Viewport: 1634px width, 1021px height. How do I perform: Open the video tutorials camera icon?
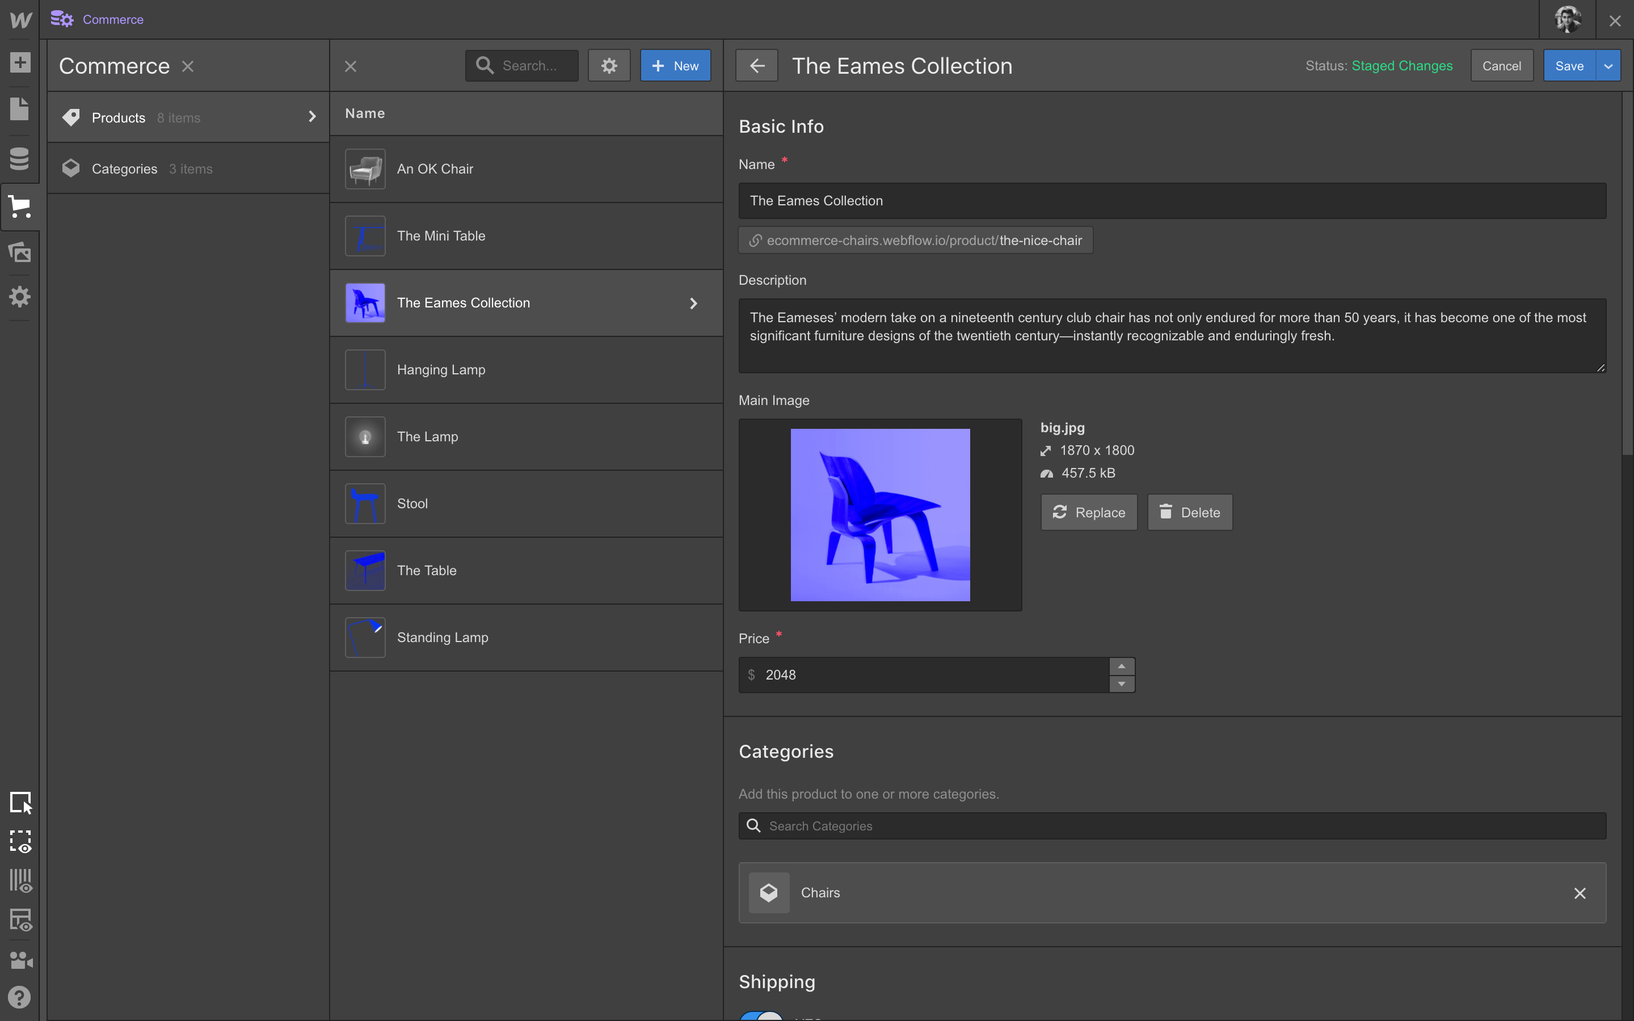click(x=20, y=960)
